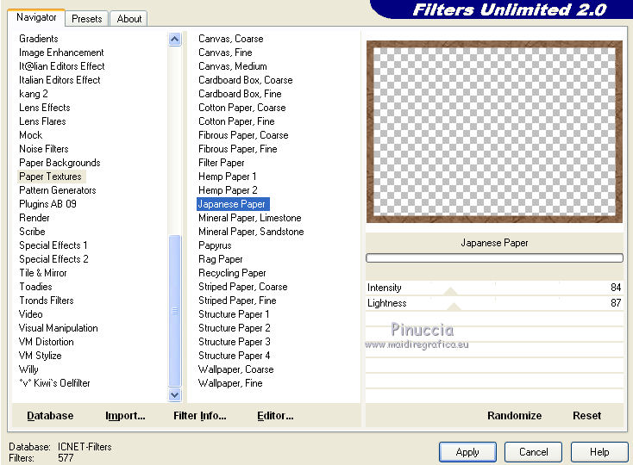Select Image Enhancement category
This screenshot has width=633, height=465.
(x=61, y=53)
